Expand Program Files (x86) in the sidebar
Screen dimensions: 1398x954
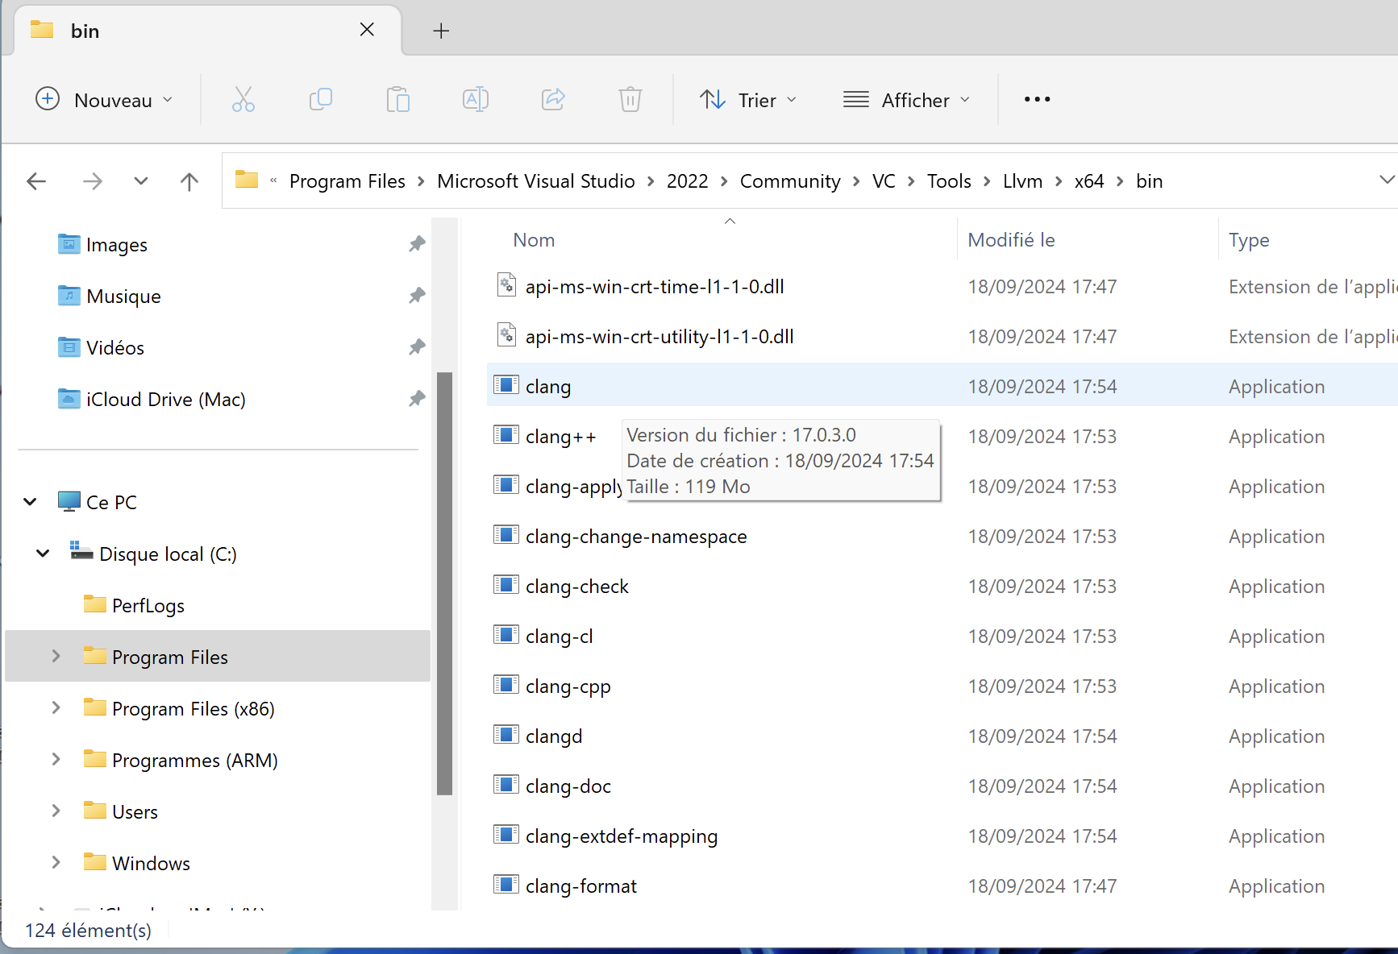[55, 707]
